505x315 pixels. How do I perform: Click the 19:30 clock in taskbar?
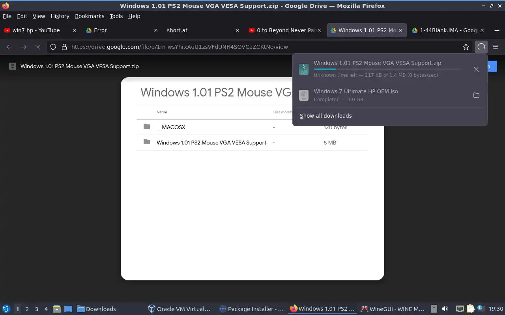[496, 309]
